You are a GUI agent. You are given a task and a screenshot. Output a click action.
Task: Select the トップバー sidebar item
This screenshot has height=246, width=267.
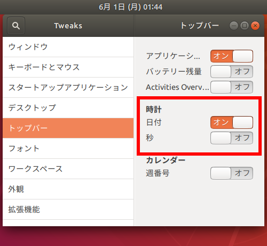point(68,128)
